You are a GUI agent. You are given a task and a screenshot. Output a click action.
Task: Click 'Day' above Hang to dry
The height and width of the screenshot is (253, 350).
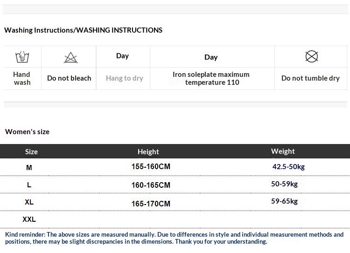point(122,56)
